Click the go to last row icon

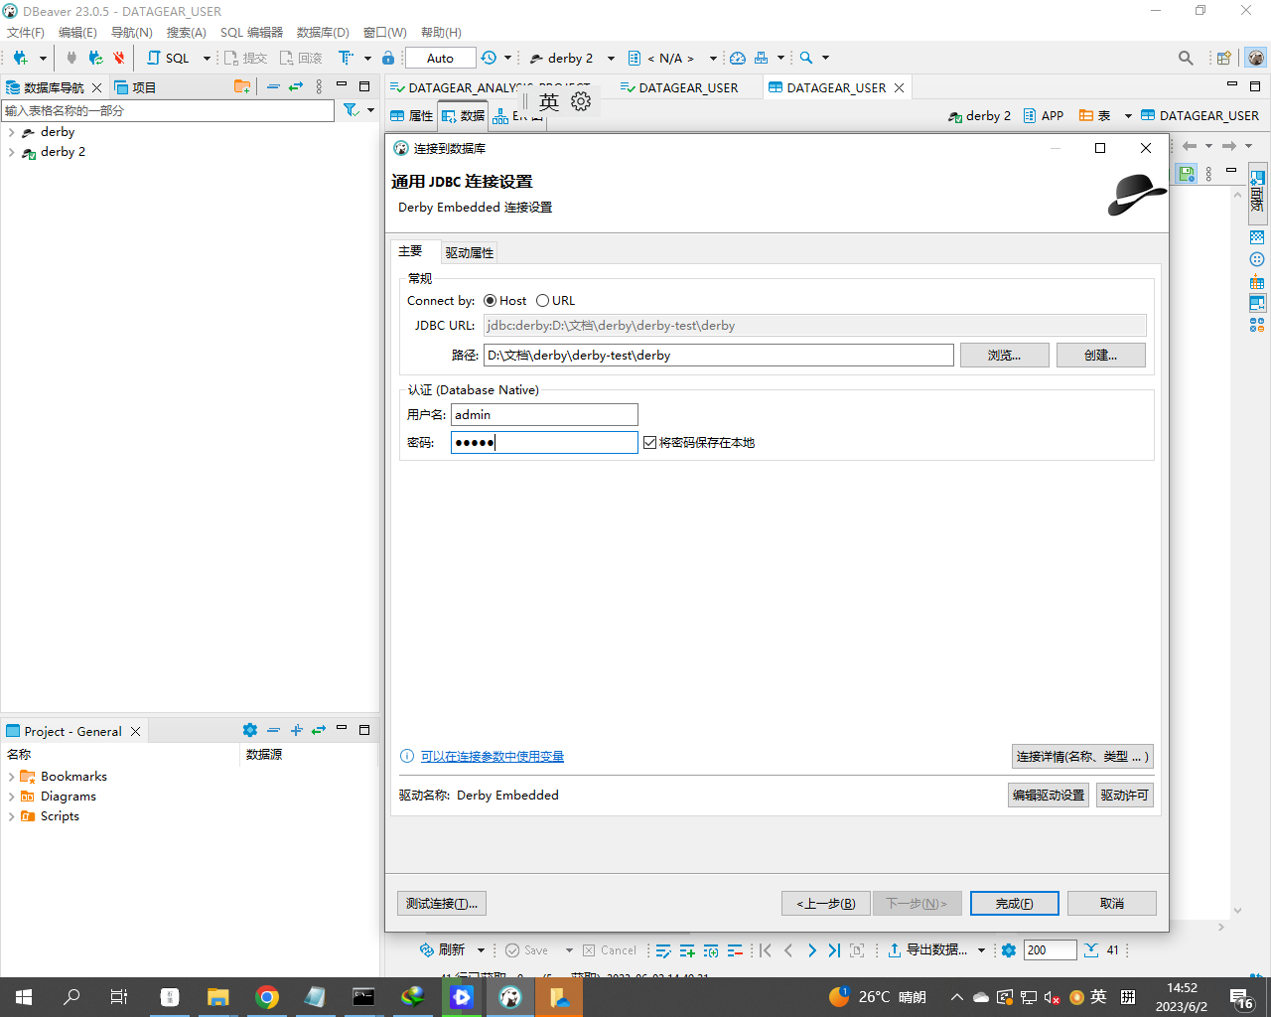[x=834, y=950]
